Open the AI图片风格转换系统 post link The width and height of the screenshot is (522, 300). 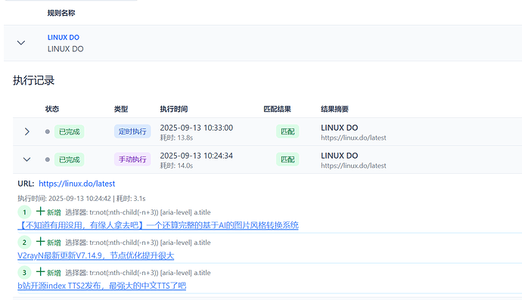(x=158, y=225)
